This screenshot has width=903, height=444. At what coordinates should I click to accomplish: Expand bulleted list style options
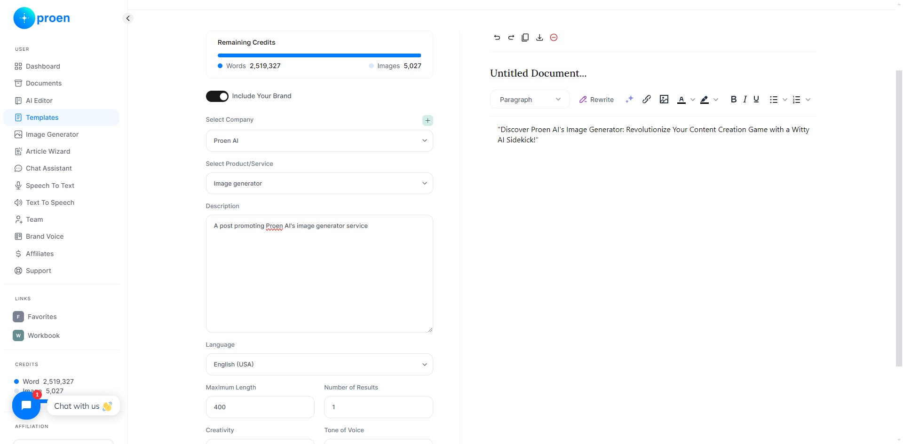click(x=785, y=100)
